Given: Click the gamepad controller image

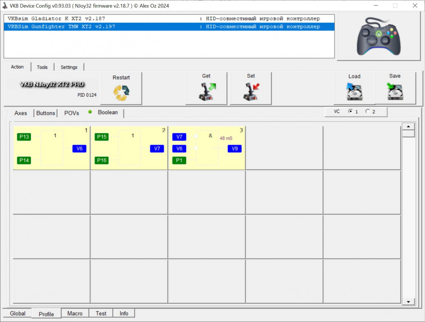Looking at the screenshot, I should coord(379,37).
